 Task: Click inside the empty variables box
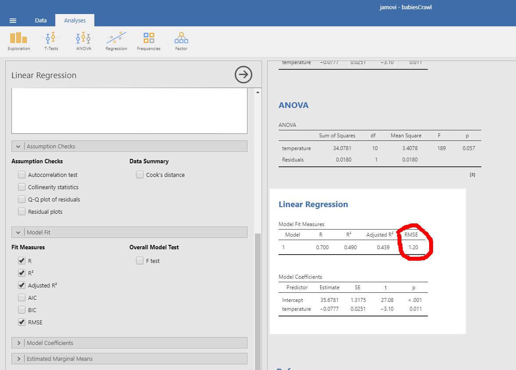(129, 110)
